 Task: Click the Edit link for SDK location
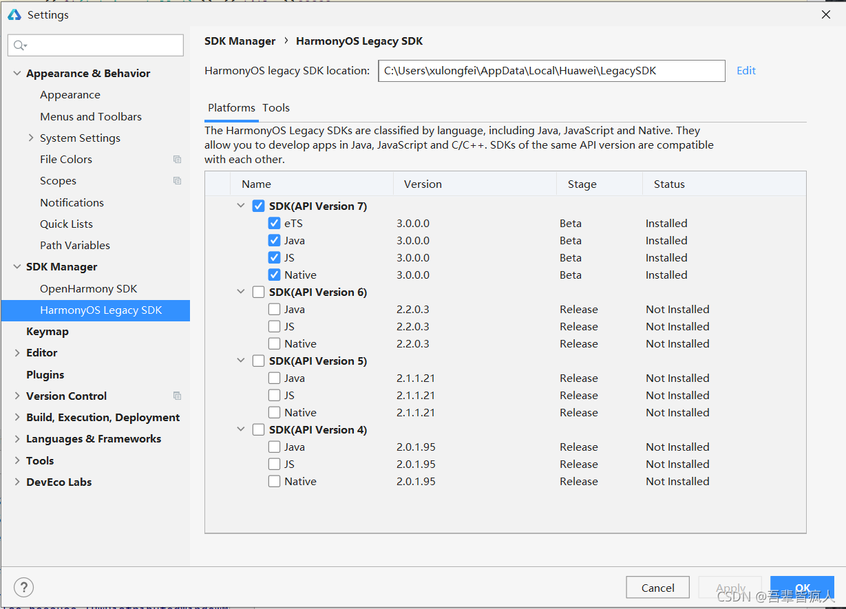click(x=746, y=71)
